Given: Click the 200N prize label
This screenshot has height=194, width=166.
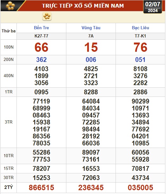Looking at the screenshot, I should click(x=9, y=59).
